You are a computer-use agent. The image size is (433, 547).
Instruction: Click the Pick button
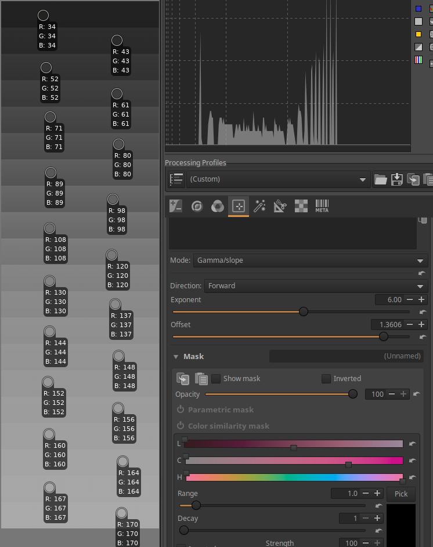(401, 494)
